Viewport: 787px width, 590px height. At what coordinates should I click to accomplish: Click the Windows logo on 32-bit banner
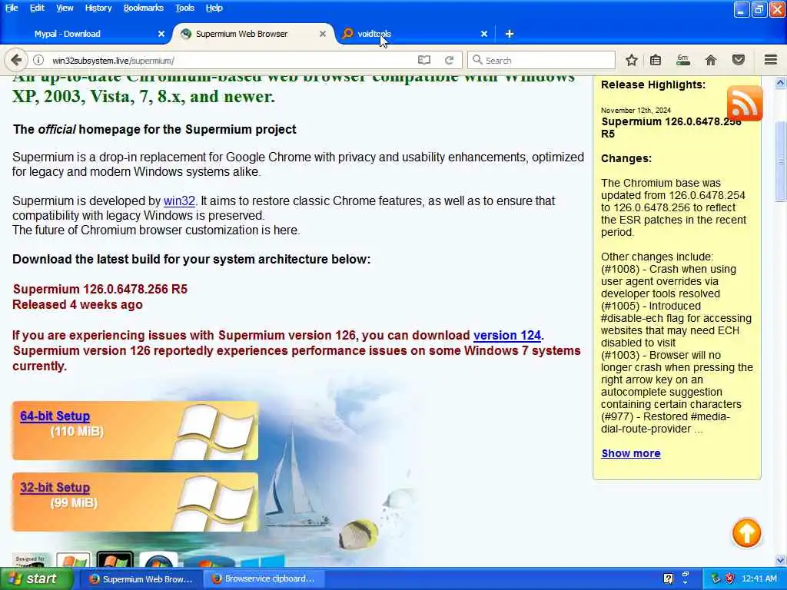pos(214,503)
